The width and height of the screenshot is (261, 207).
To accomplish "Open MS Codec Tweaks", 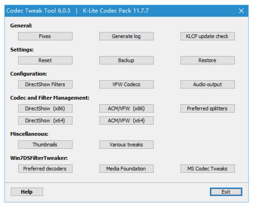I will click(207, 169).
